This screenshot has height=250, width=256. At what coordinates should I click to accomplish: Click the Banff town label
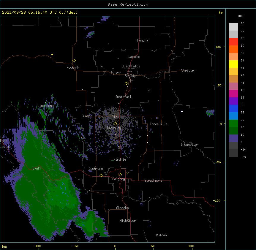click(37, 168)
